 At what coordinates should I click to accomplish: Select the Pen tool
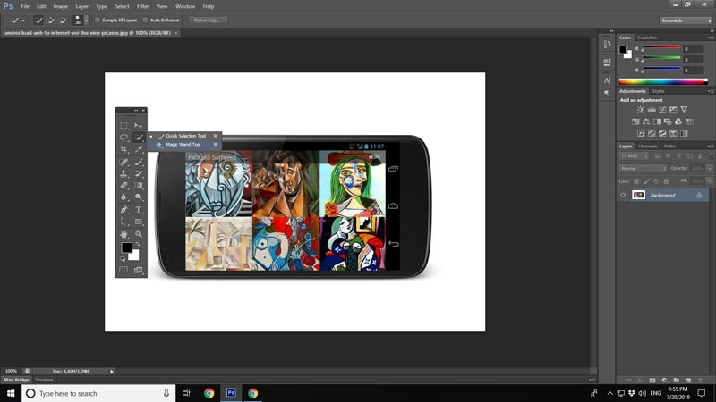coord(124,210)
